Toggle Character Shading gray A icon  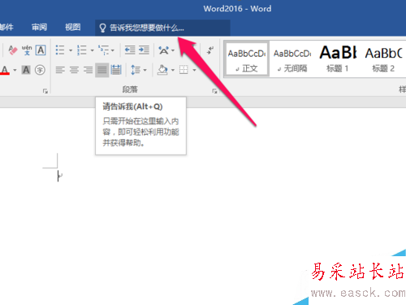pos(26,70)
